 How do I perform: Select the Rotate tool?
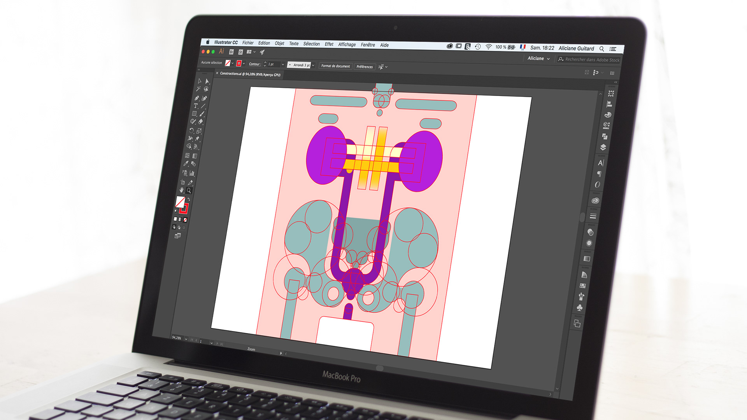click(191, 131)
